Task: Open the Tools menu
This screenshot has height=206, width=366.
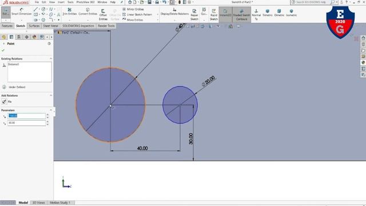Action: point(70,2)
